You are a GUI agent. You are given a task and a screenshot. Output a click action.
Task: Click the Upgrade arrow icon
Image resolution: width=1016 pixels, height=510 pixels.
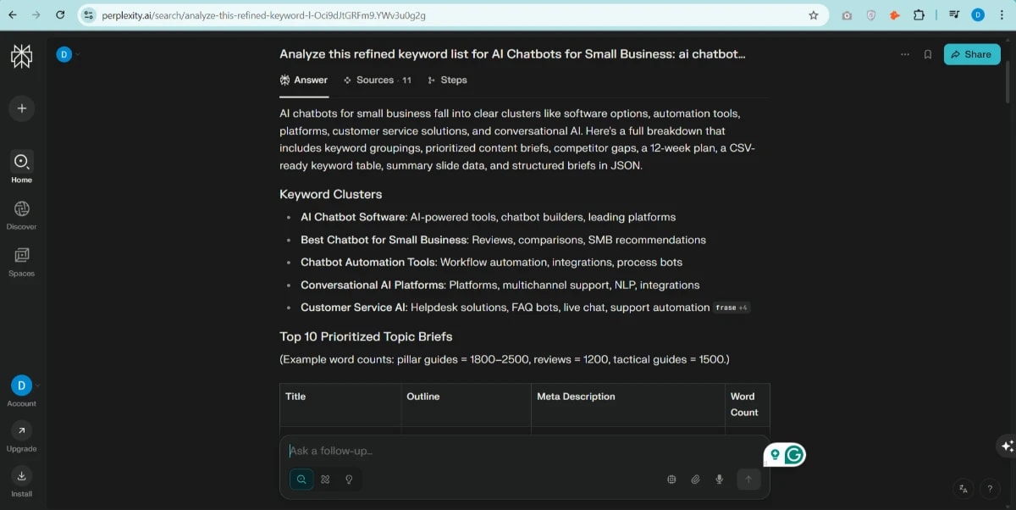pos(21,430)
